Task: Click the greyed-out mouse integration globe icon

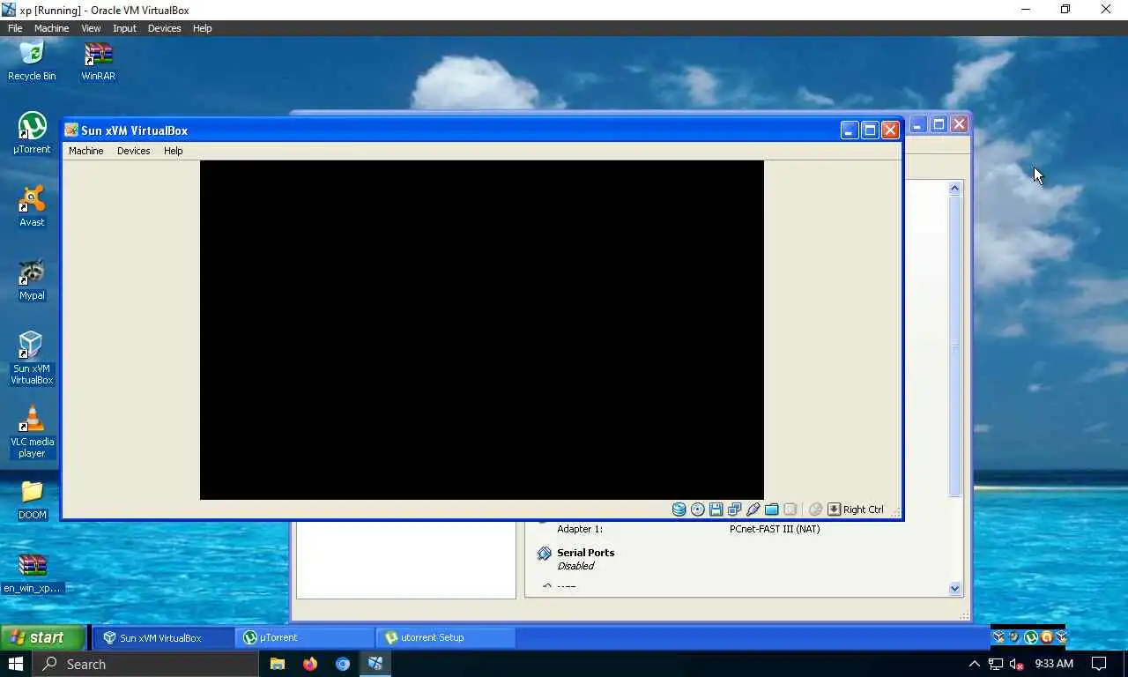Action: 815,510
